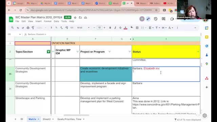Add a new sheet with plus button
The height and width of the screenshot is (122, 217).
tap(15, 119)
